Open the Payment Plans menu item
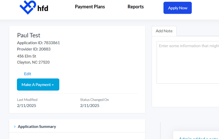 (x=90, y=7)
